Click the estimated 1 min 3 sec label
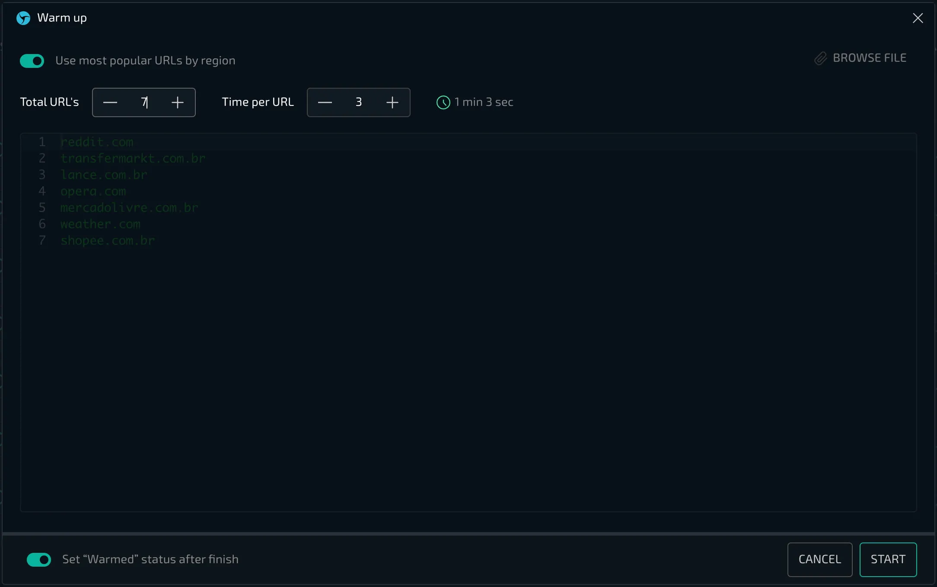 point(484,102)
